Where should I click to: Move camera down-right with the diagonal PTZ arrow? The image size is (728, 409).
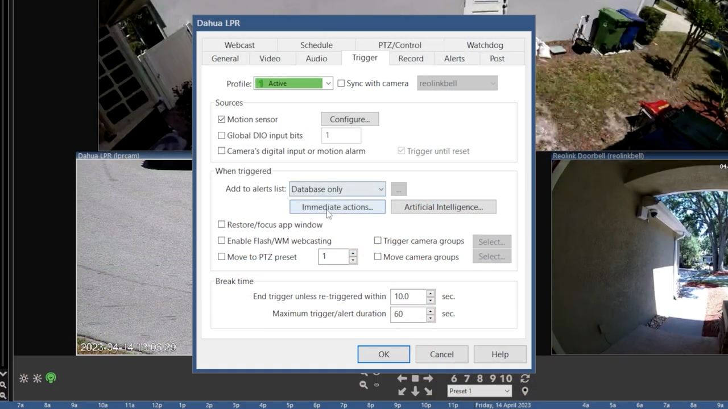pos(428,391)
